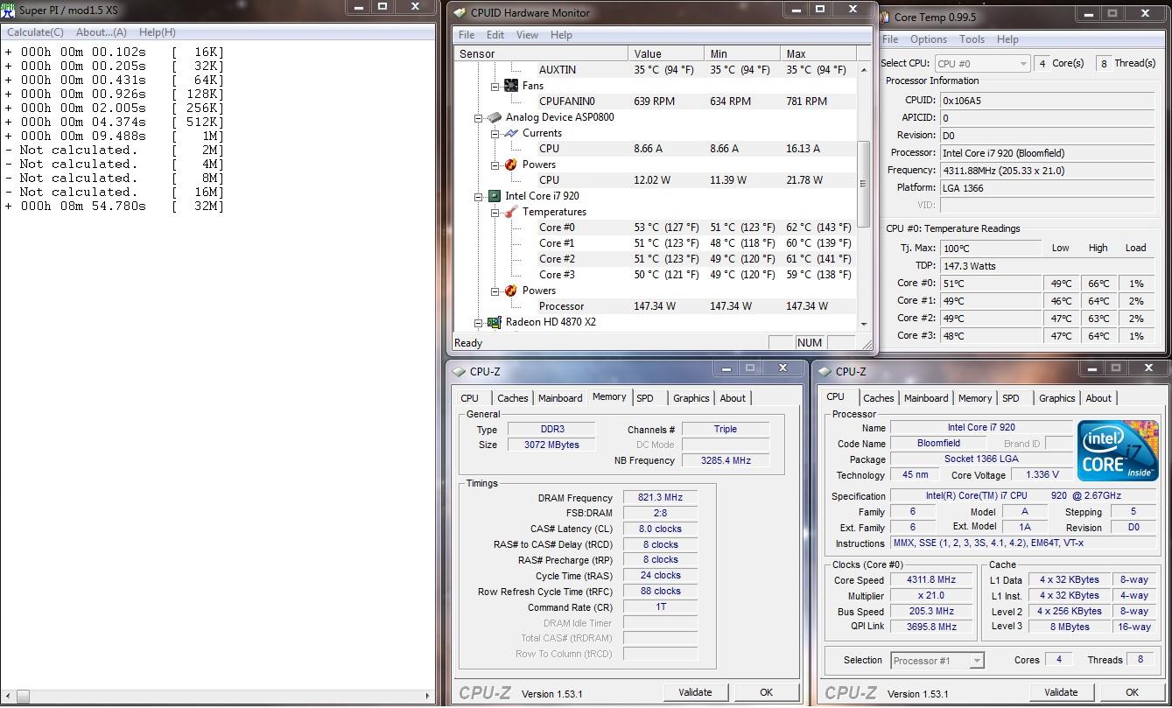Click the Hardware Monitor vertical scrollbar thumb

(863, 184)
